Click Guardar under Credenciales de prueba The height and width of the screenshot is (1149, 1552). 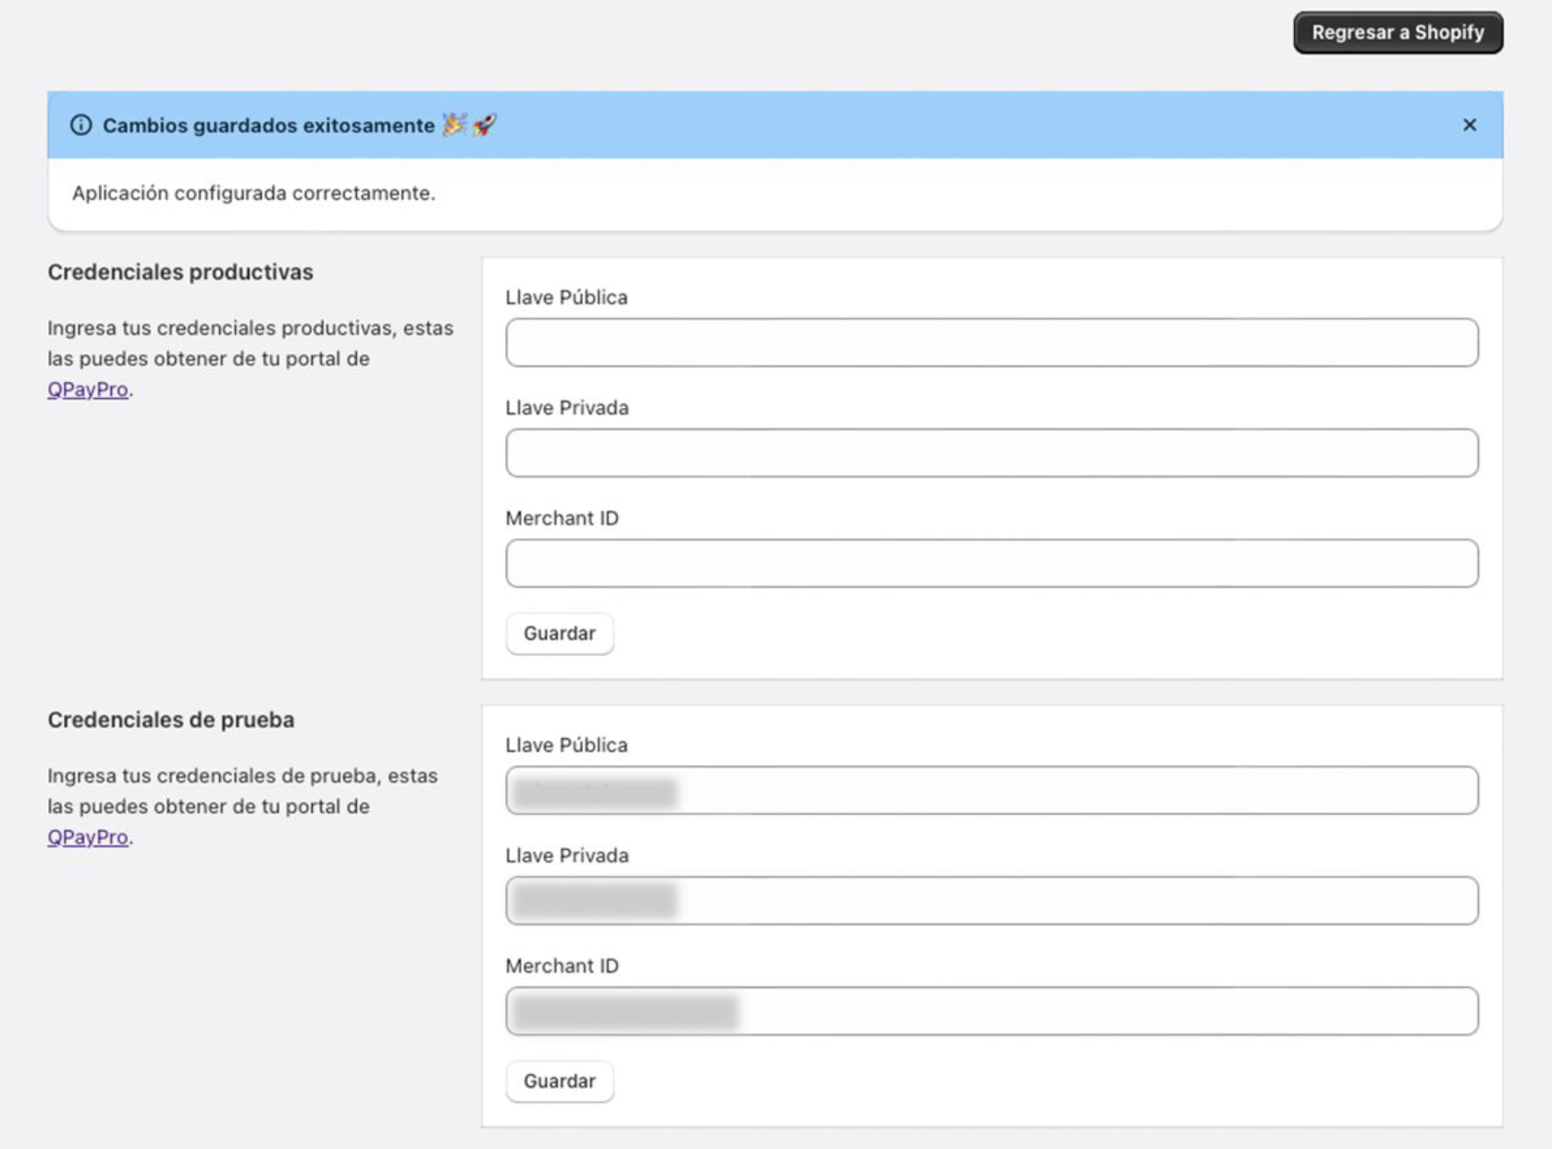click(560, 1081)
